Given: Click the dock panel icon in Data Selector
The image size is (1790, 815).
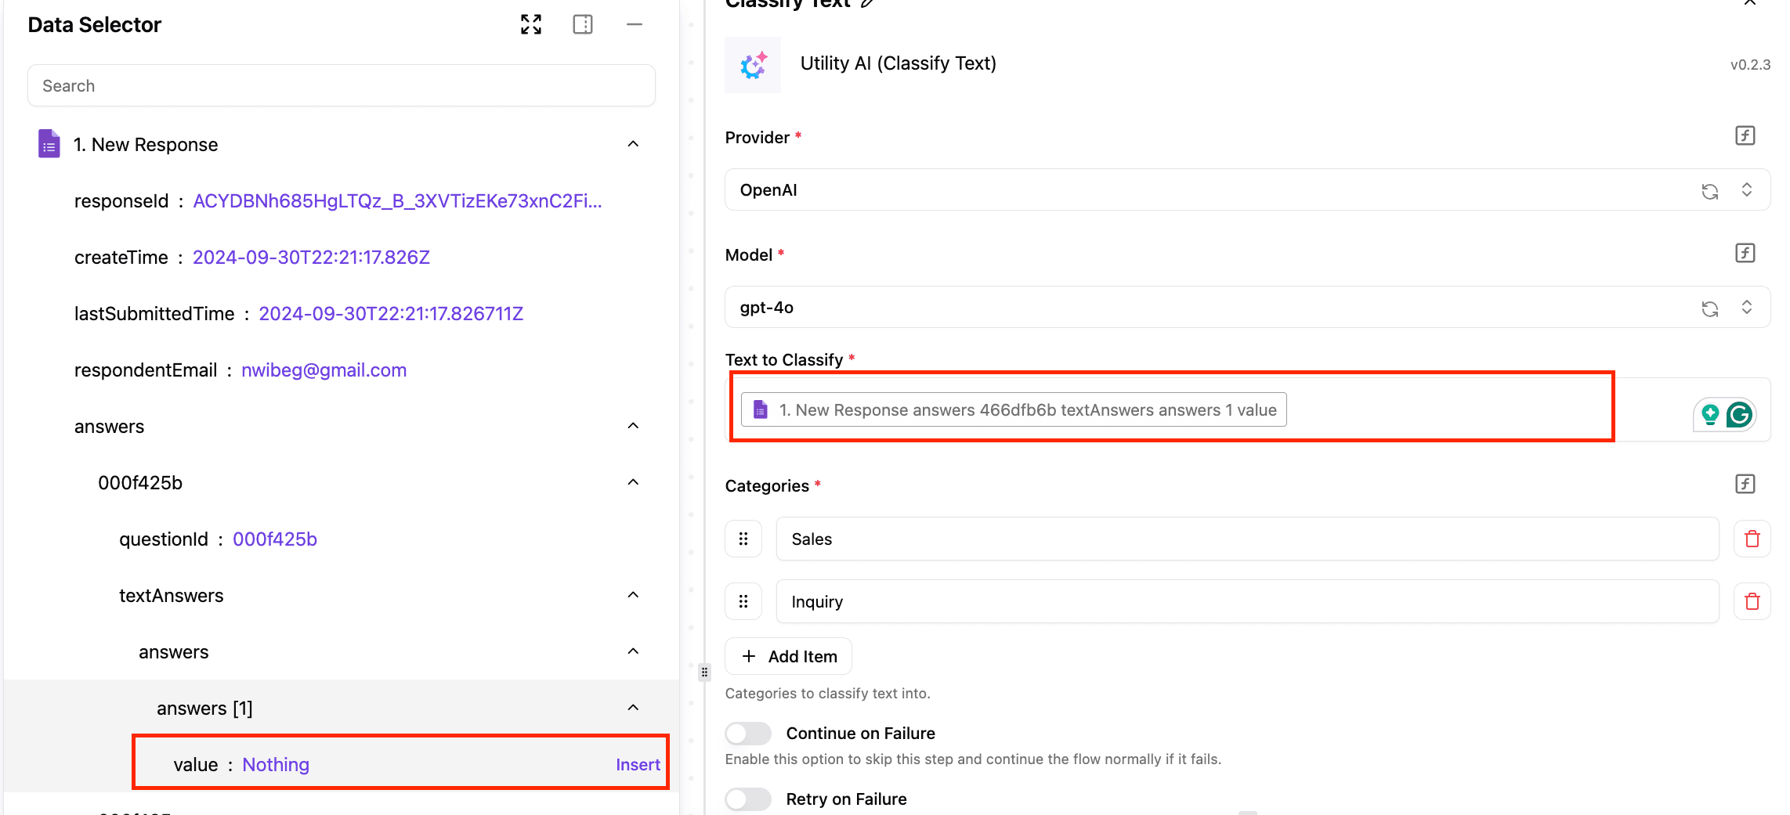Looking at the screenshot, I should point(582,24).
